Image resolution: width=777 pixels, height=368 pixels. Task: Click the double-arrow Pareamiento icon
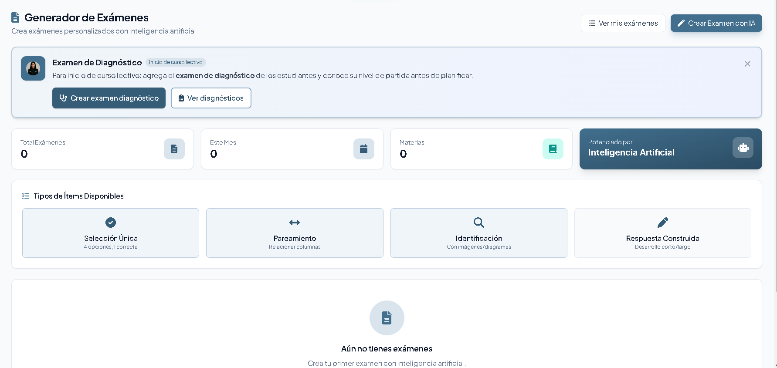point(295,223)
